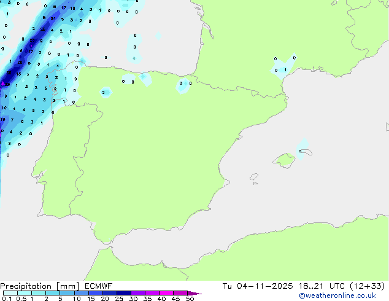Click the "50" legend scale number

click(x=190, y=299)
